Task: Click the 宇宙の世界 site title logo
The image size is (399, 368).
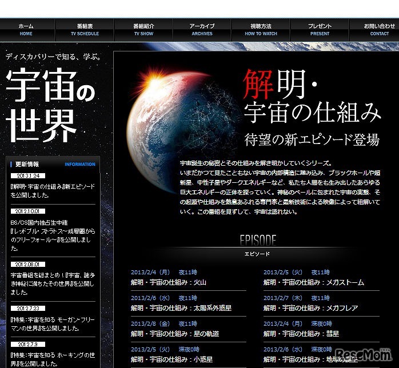Action: point(50,106)
